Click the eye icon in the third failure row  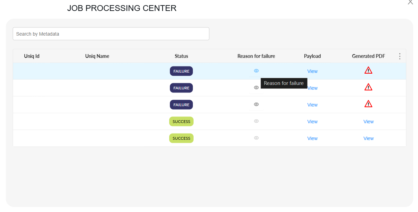(x=256, y=104)
